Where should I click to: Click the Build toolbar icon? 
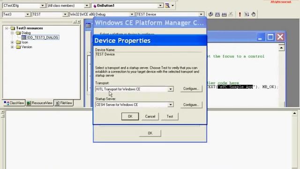pos(217,14)
